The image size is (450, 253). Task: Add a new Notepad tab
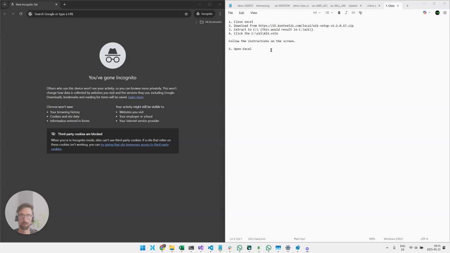point(407,6)
